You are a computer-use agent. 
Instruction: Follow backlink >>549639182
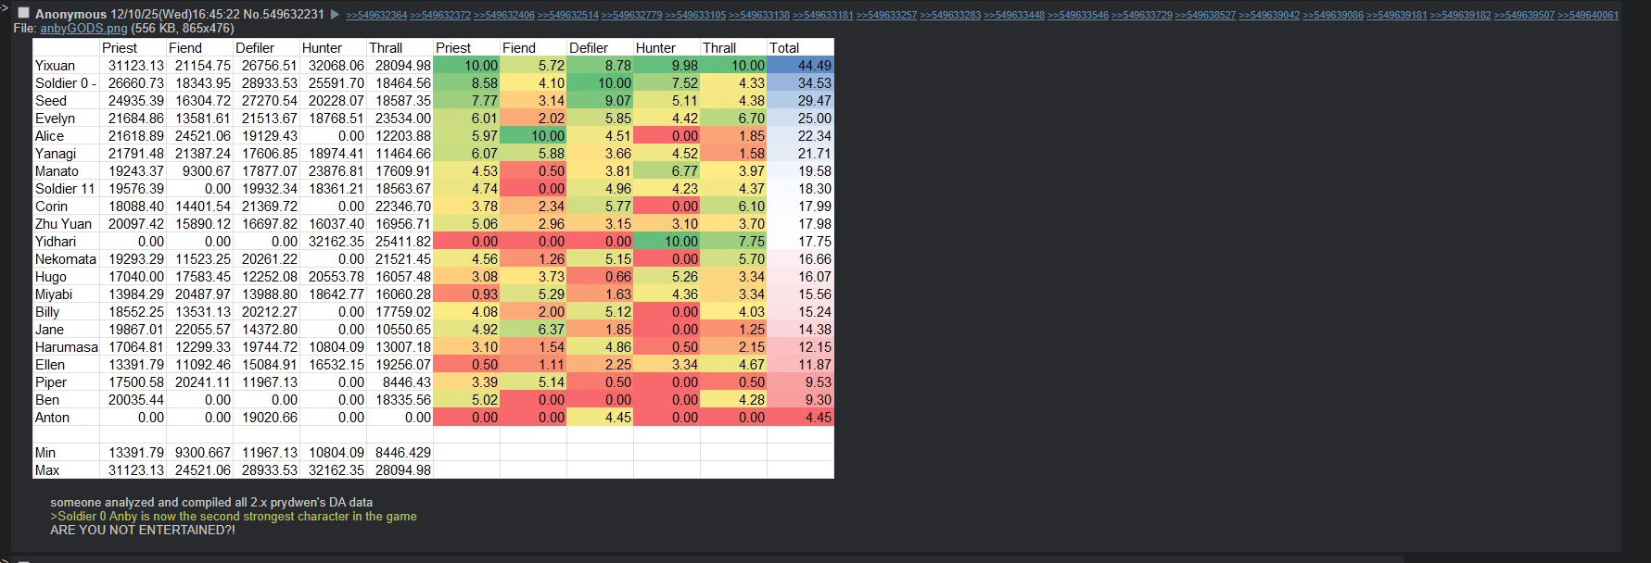tap(1460, 15)
